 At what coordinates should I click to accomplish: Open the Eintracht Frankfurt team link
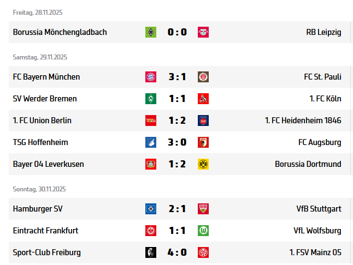pos(45,231)
